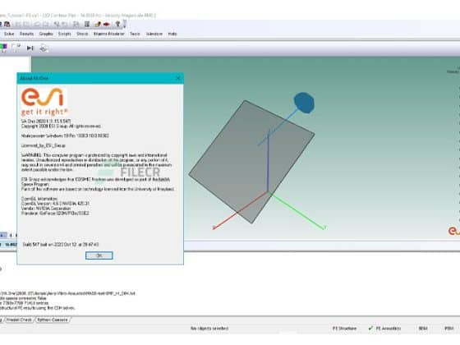The height and width of the screenshot is (345, 460).
Task: Select the blue sphere in 3D view
Action: pyautogui.click(x=304, y=103)
